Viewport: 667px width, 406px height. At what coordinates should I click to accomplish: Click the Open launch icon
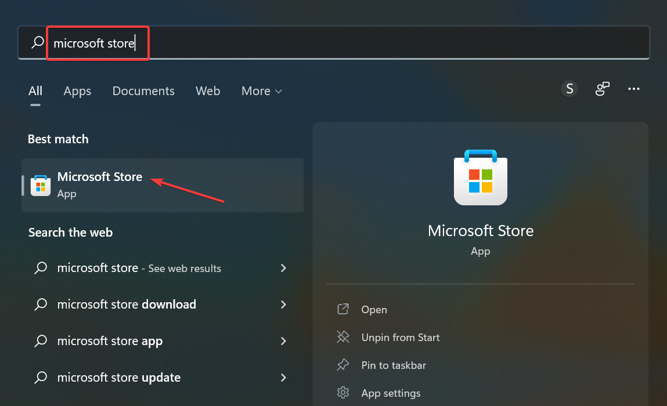[x=343, y=309]
